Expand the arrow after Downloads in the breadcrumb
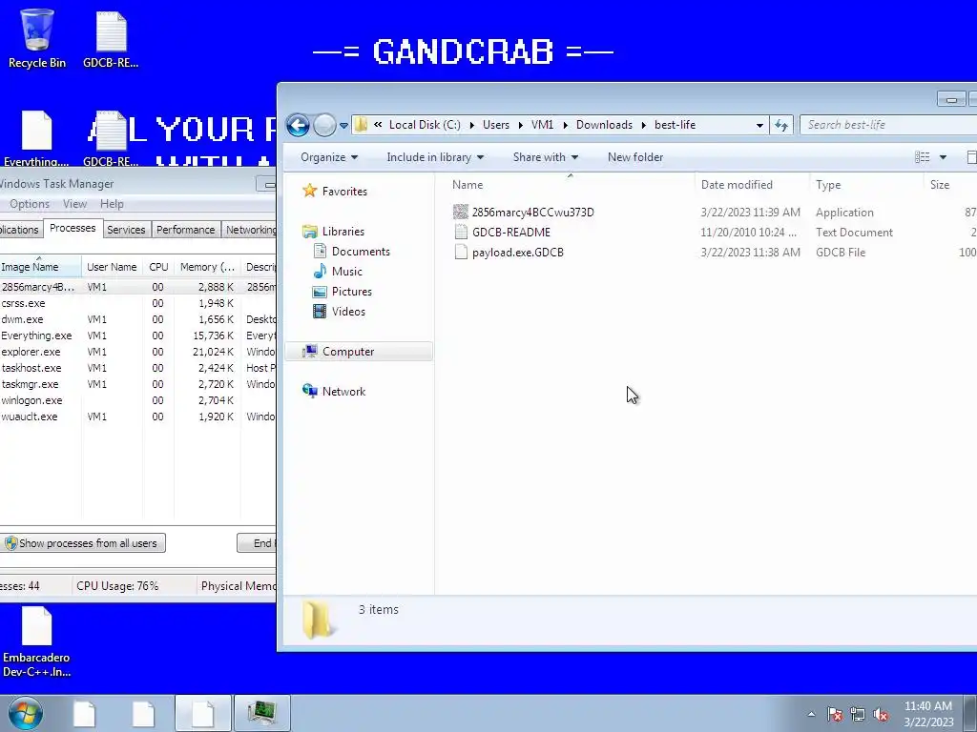Viewport: 977px width, 732px height. (644, 125)
